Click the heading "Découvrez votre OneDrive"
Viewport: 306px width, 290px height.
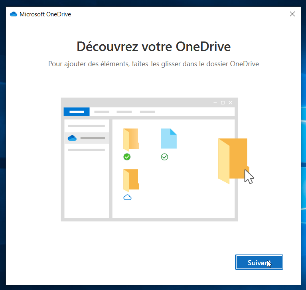tap(154, 47)
